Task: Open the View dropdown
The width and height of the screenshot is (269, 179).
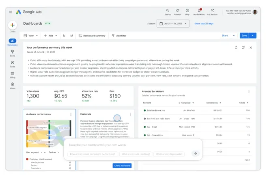Action: (31, 36)
